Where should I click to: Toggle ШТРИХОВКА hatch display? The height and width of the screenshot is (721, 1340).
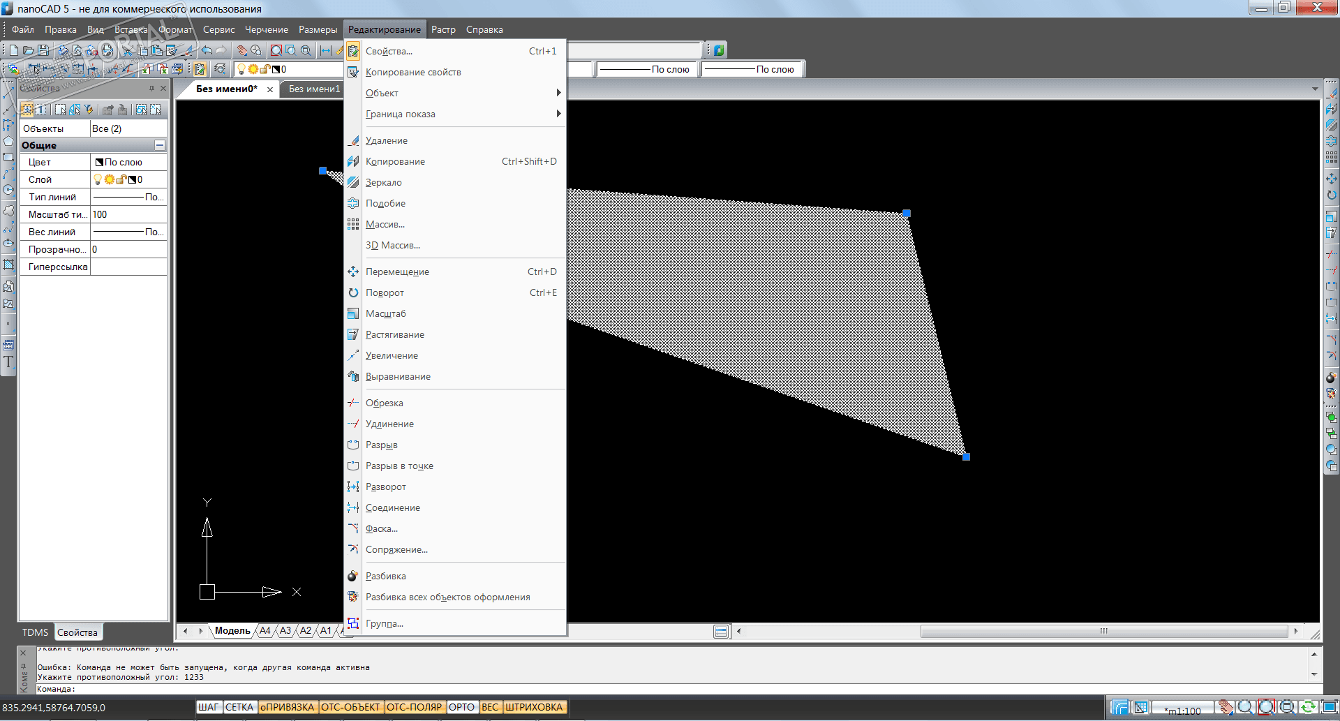[534, 707]
